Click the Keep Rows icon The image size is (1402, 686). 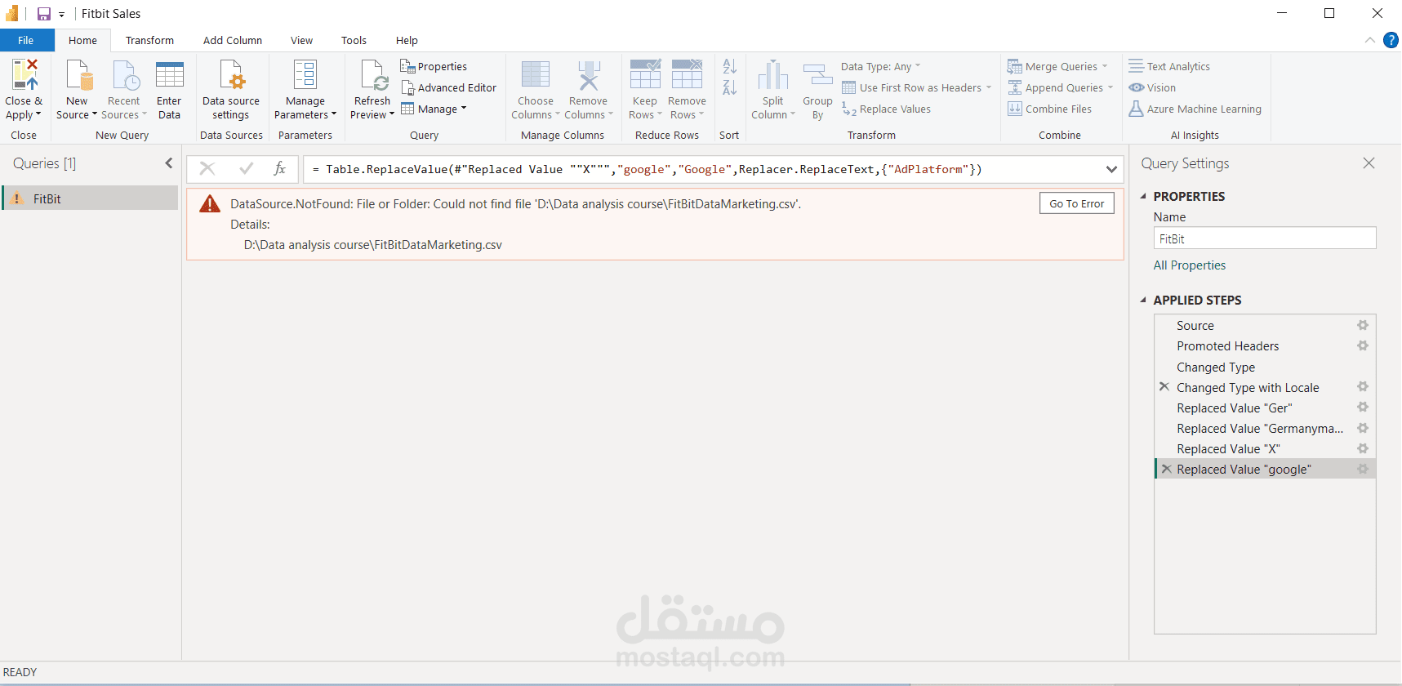[x=645, y=74]
